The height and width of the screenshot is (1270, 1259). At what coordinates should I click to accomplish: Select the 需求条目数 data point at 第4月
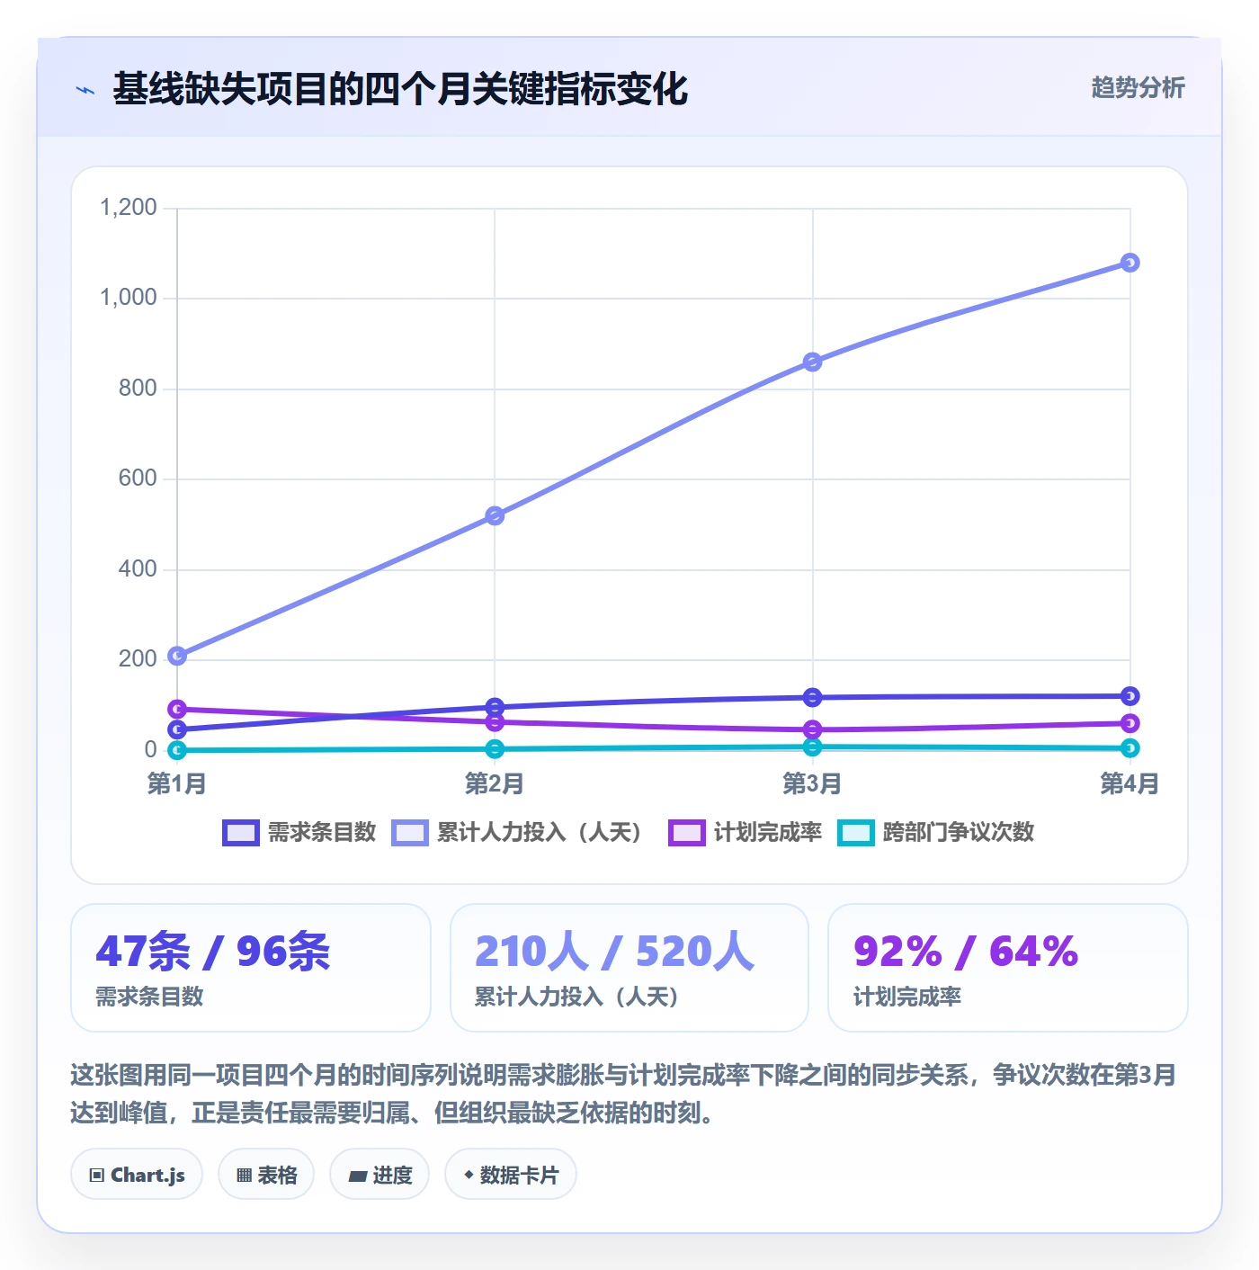pyautogui.click(x=1130, y=696)
